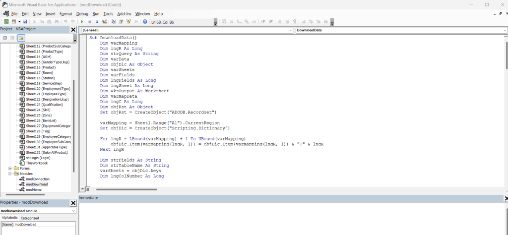This screenshot has height=235, width=508.
Task: Click List Properties/Methods edit toolbar icon
Action: click(x=224, y=22)
